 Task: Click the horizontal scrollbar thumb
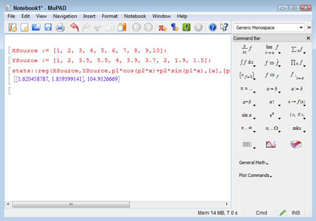71,204
